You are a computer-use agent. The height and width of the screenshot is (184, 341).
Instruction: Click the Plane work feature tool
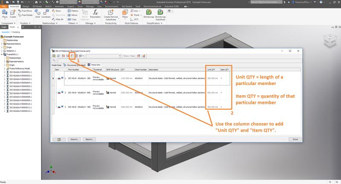click(x=125, y=14)
